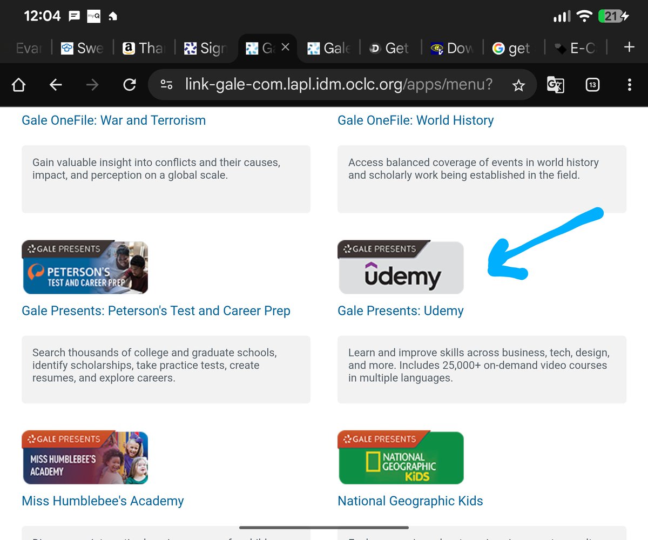The width and height of the screenshot is (648, 540).
Task: Open National Geographic Kids link
Action: (x=410, y=501)
